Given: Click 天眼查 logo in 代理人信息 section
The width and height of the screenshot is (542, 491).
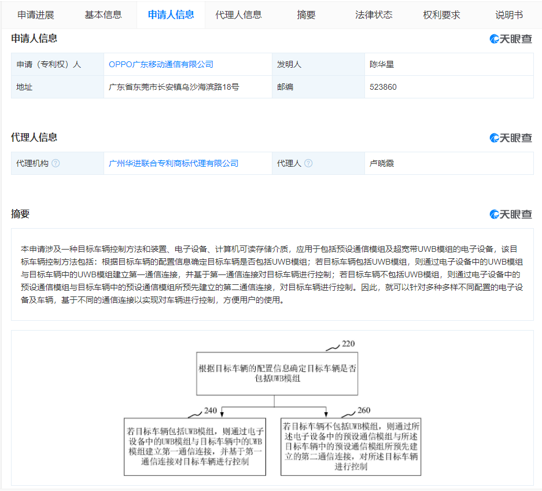Looking at the screenshot, I should click(x=511, y=138).
